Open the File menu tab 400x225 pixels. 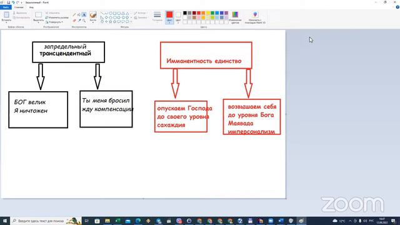[6, 7]
